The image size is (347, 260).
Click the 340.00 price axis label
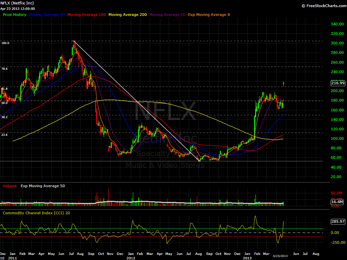337,24
